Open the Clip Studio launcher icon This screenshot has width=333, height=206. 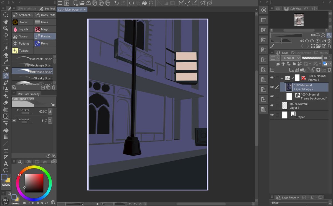point(67,3)
